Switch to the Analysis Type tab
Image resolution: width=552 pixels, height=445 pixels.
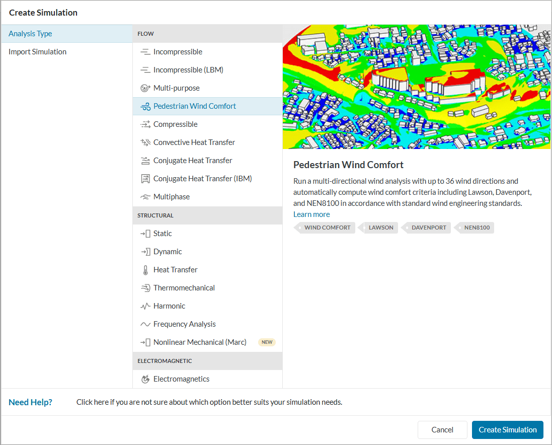point(29,33)
